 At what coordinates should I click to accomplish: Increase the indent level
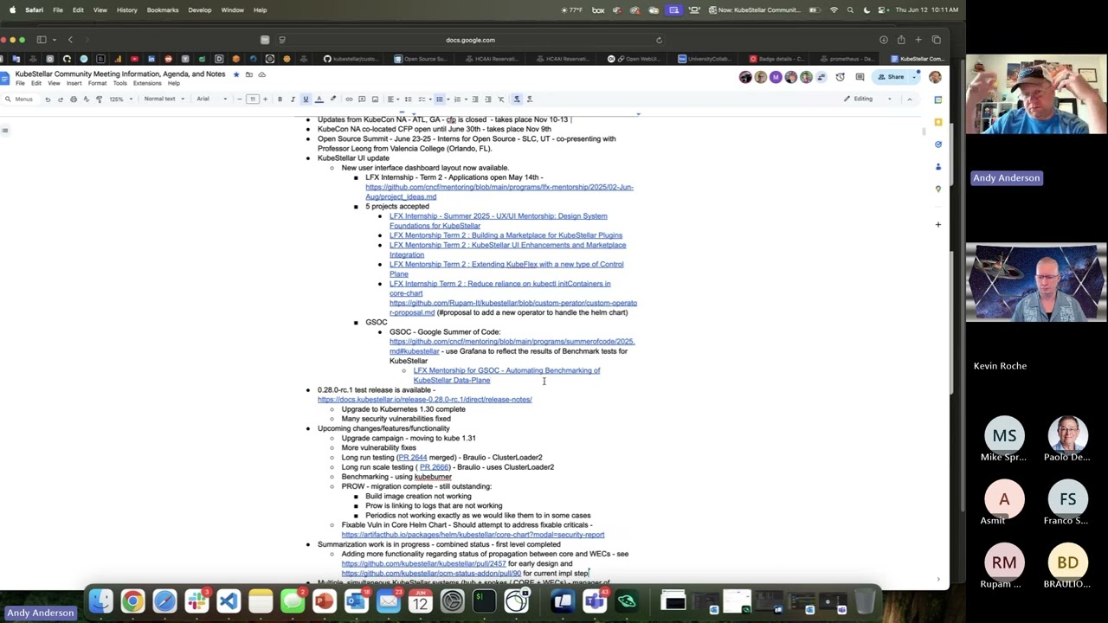point(487,99)
